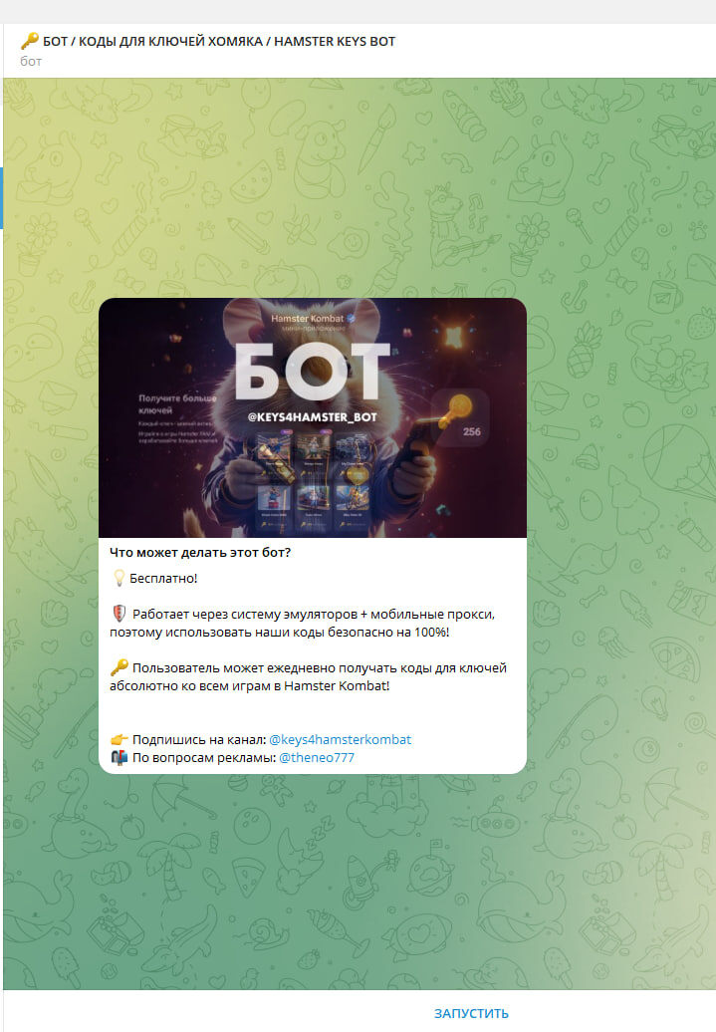This screenshot has height=1032, width=716.
Task: Click the Получите больше ключей banner text
Action: 177,404
